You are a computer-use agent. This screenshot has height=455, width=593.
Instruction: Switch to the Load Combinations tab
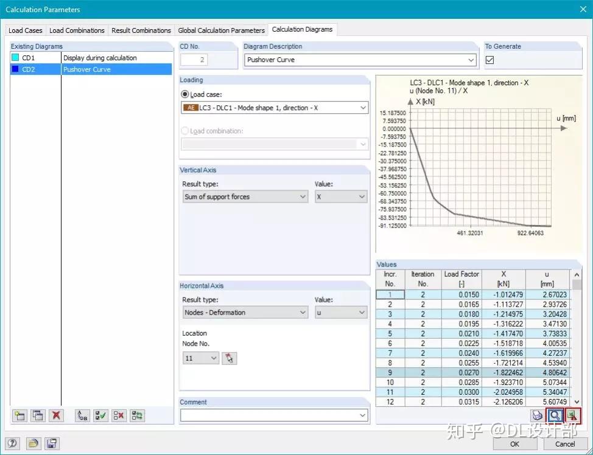pos(77,30)
